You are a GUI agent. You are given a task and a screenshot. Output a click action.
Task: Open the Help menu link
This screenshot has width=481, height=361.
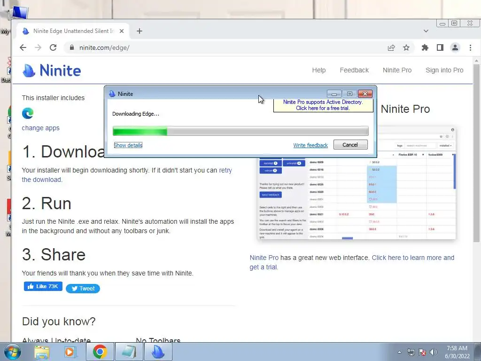[x=319, y=71]
